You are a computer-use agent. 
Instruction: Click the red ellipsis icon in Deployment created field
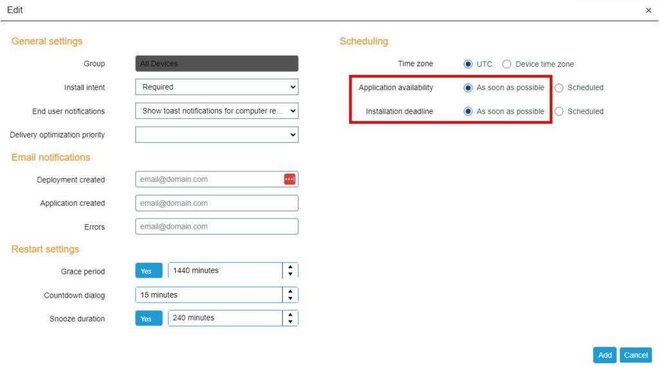[x=290, y=179]
